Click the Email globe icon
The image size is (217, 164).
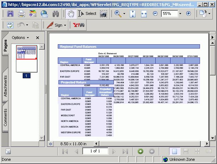click(x=44, y=14)
